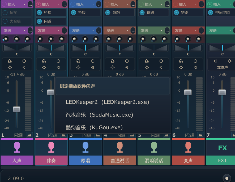Open the 插入 dropdown arrow on 人声 channel
Viewport: 235px width, 182px height.
click(x=25, y=4)
